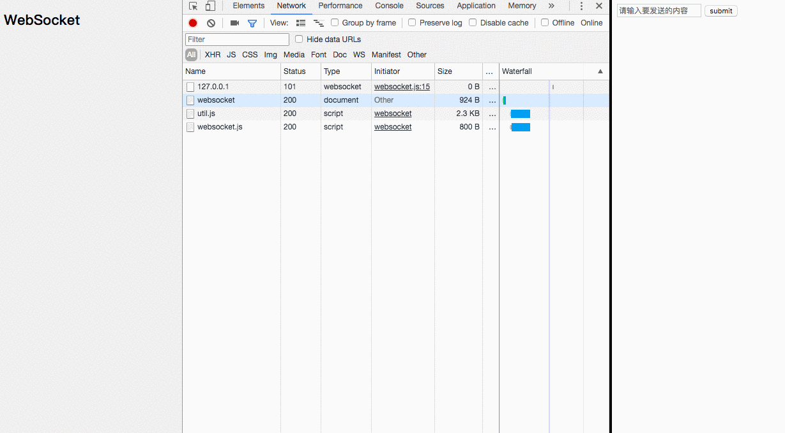Open the Online throttling dropdown
Viewport: 785px width, 433px height.
point(591,23)
